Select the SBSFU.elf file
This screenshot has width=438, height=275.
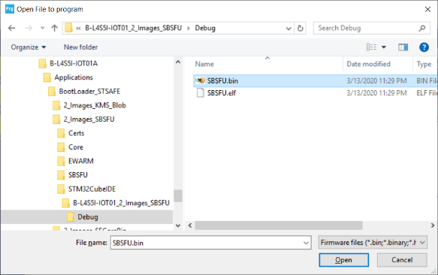tap(222, 92)
